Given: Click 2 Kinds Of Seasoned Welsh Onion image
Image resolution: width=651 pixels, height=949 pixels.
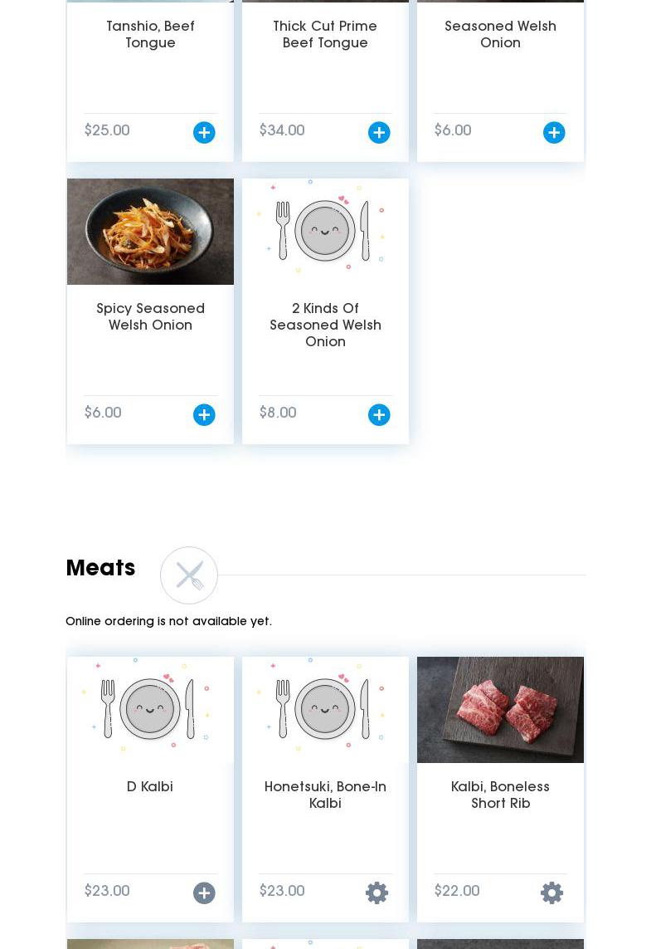Looking at the screenshot, I should (x=325, y=231).
